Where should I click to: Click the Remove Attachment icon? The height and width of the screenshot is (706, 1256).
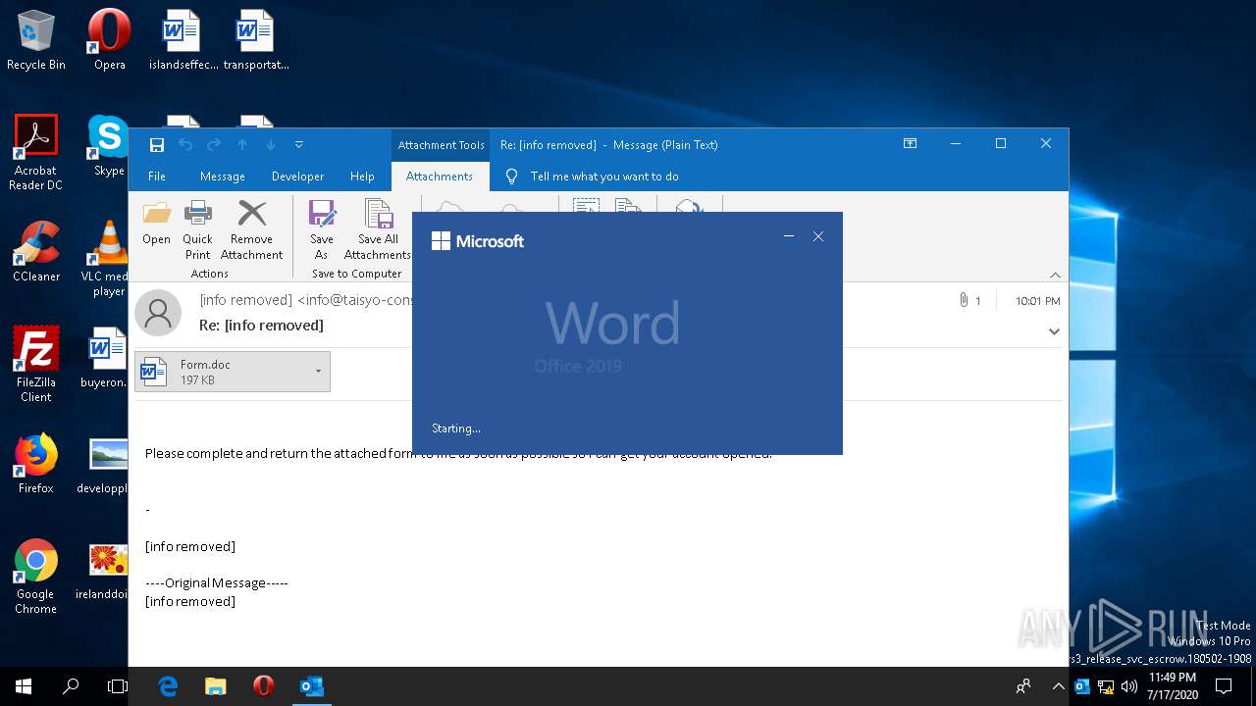click(252, 230)
